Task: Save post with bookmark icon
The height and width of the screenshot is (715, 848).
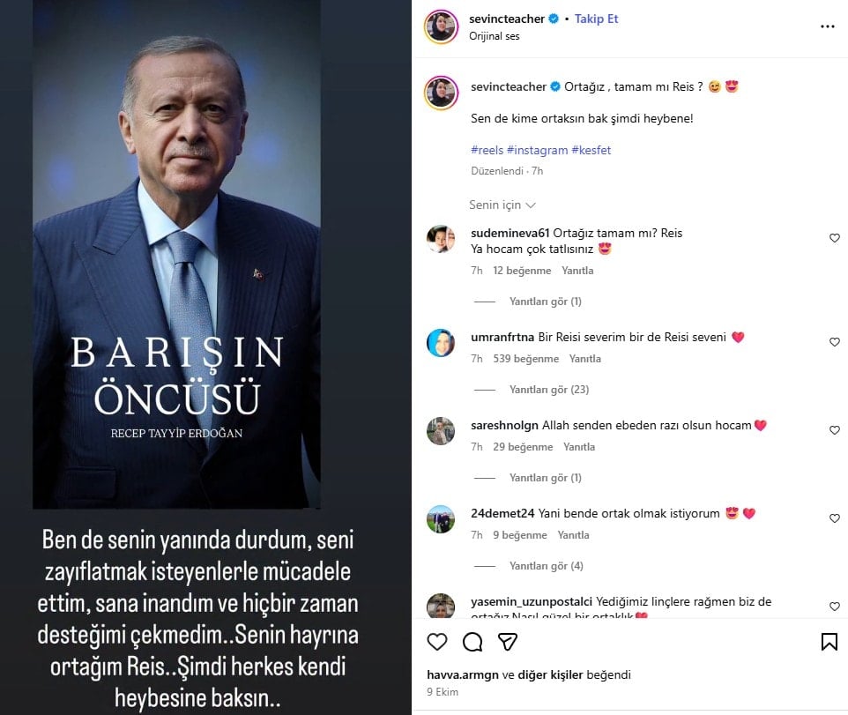Action: click(829, 642)
